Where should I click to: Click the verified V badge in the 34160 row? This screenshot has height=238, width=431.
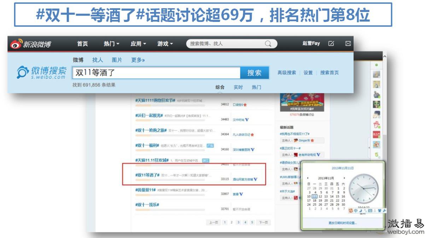252,150
